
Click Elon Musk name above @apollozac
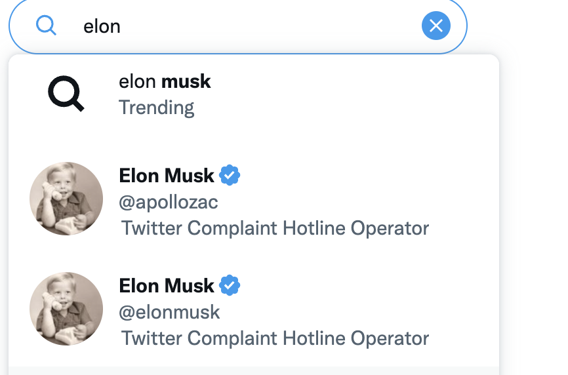coord(167,176)
